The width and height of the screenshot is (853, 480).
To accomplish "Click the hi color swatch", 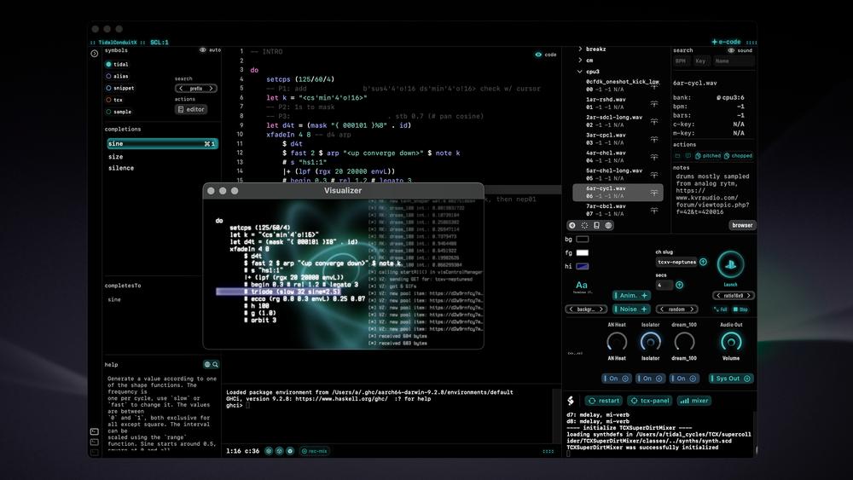I will (x=582, y=266).
